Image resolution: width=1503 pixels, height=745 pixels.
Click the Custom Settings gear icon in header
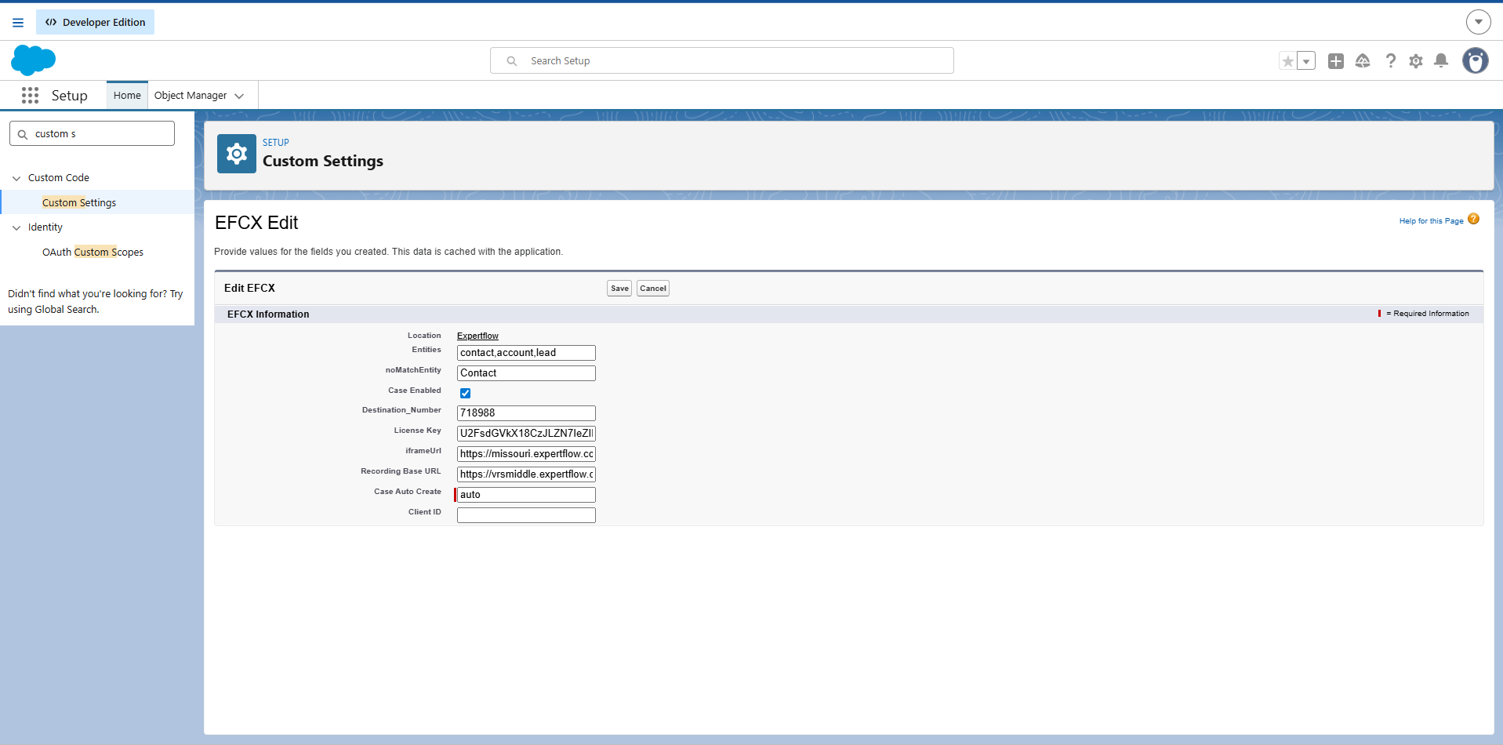pyautogui.click(x=237, y=154)
